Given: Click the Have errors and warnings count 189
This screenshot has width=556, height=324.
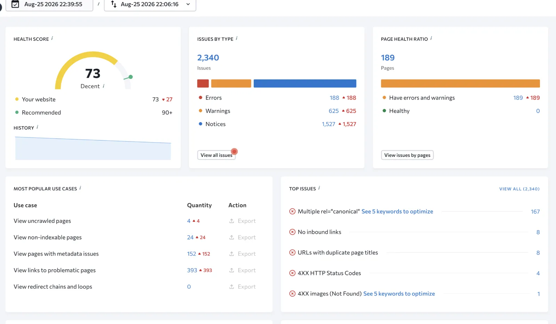Looking at the screenshot, I should click(x=518, y=98).
